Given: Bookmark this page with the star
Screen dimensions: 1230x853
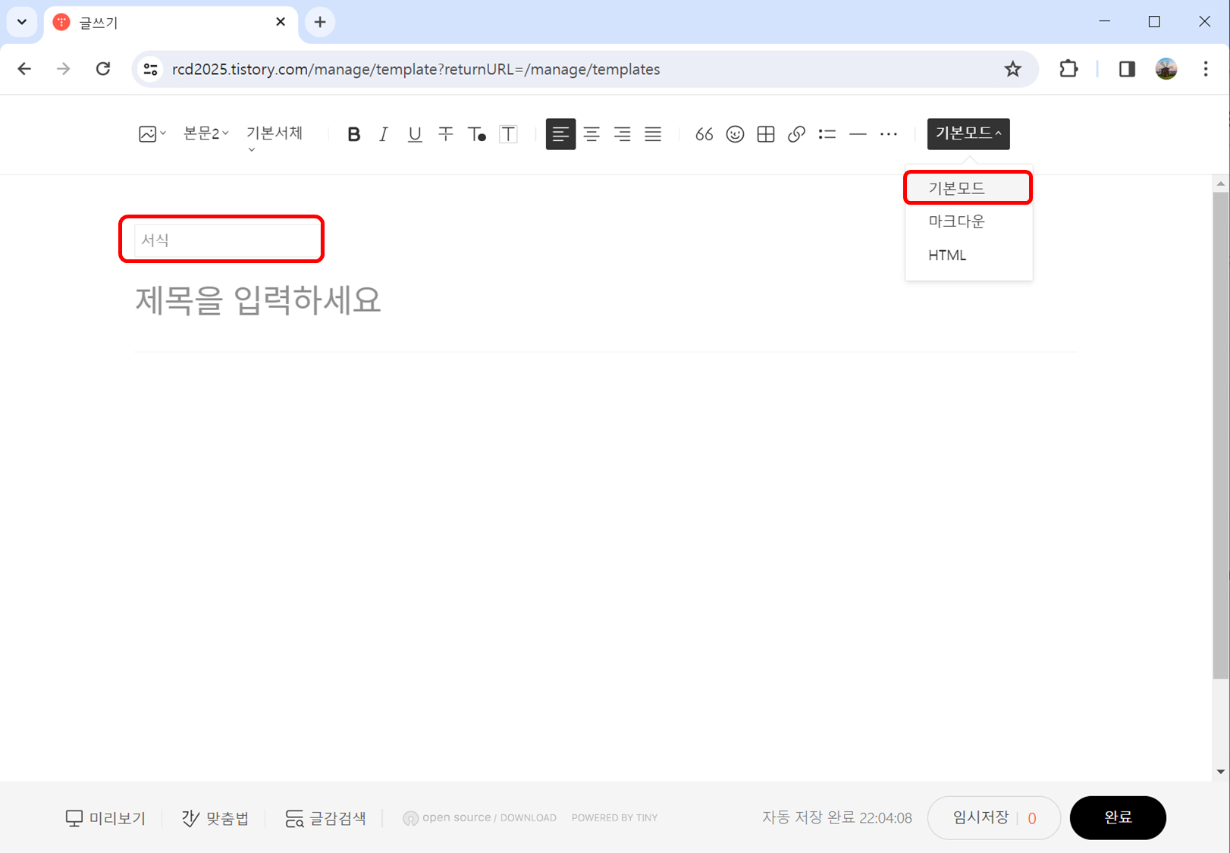Looking at the screenshot, I should (x=1012, y=69).
